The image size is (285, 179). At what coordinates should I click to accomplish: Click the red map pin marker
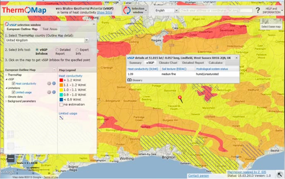pyautogui.click(x=180, y=99)
